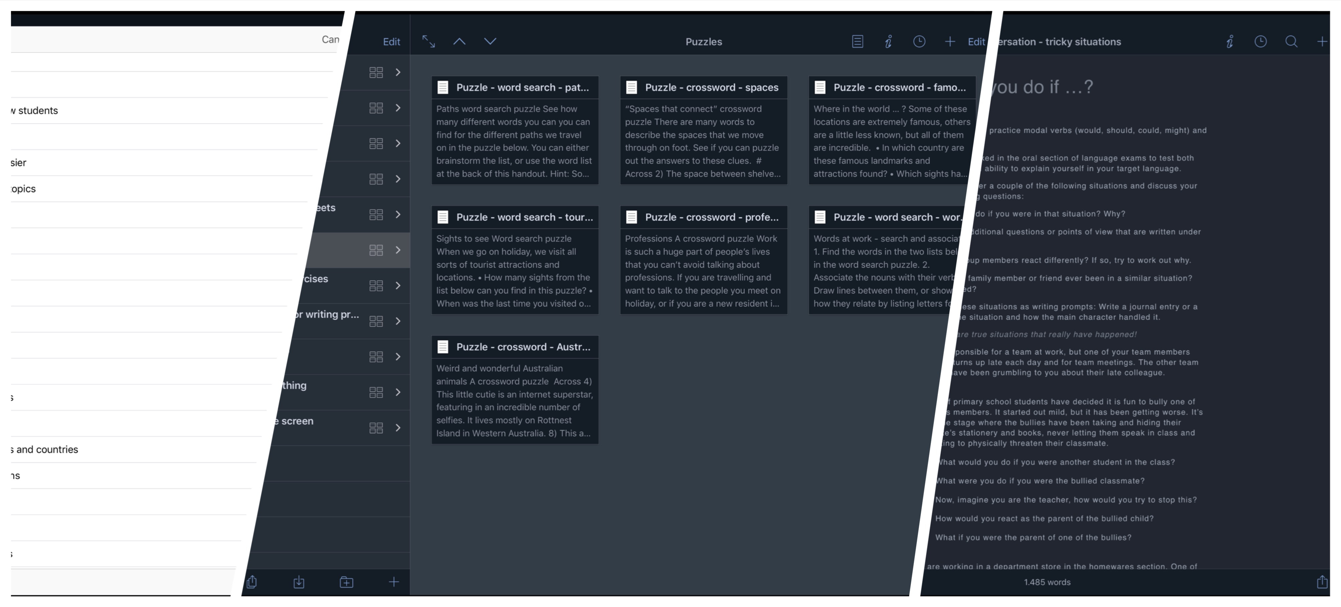The height and width of the screenshot is (607, 1341).
Task: Tap corkboard grid icon on 'eets' binder row
Action: tap(376, 215)
